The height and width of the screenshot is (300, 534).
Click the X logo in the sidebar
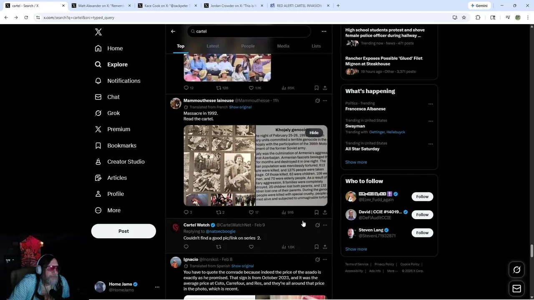(98, 32)
